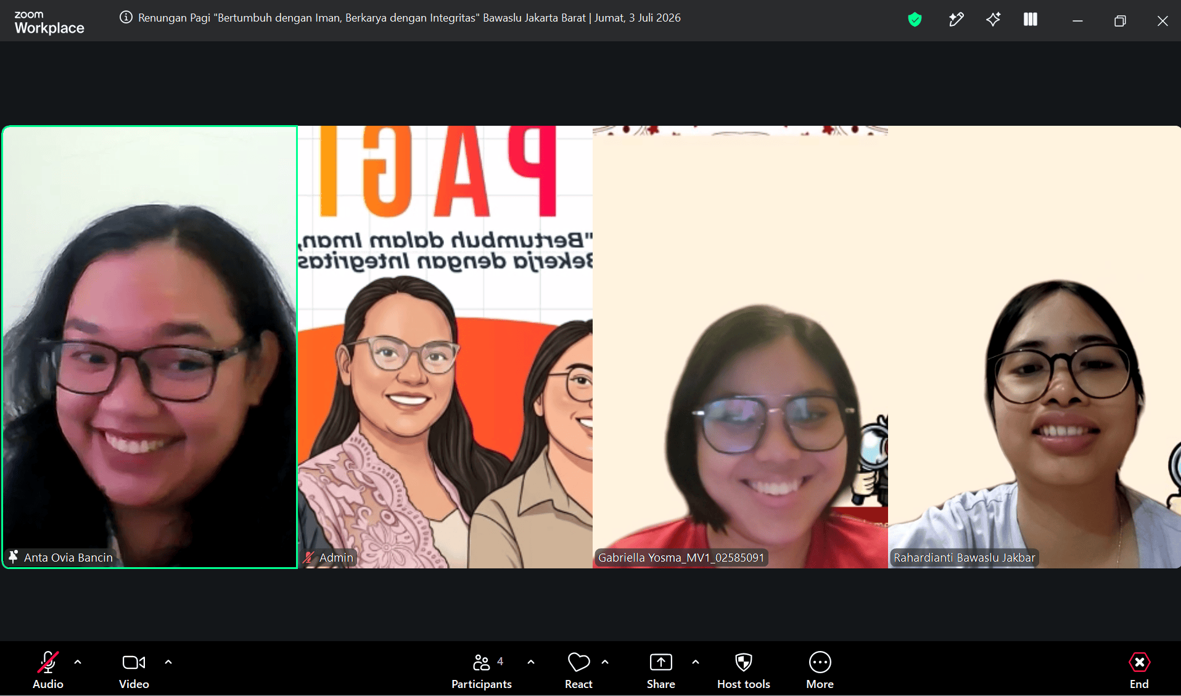Open the video options chevron

(168, 662)
